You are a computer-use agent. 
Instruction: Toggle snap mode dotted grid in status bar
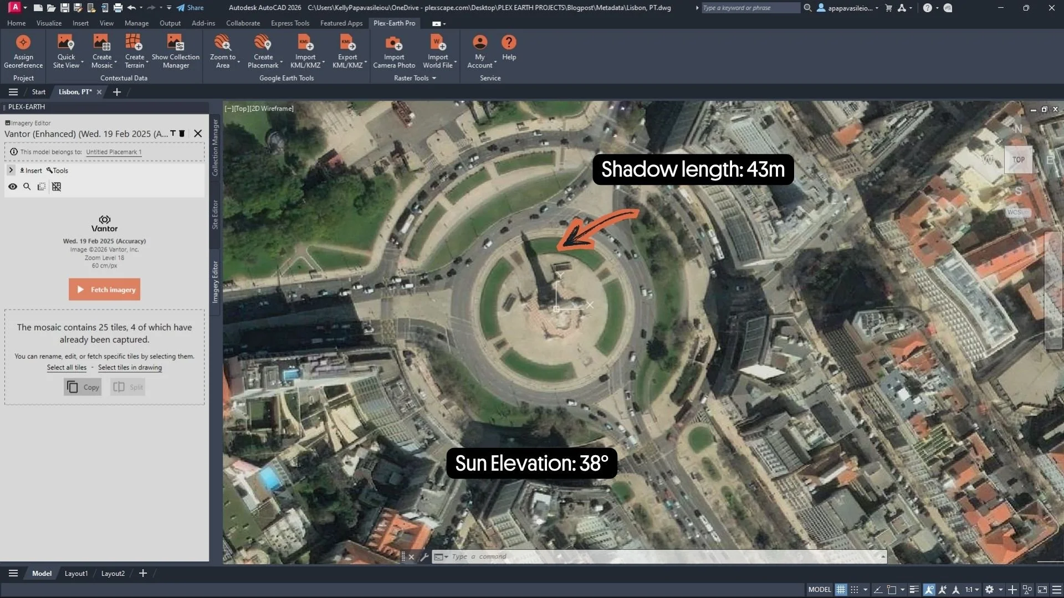pos(855,590)
